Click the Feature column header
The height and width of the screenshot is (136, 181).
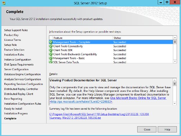point(83,38)
